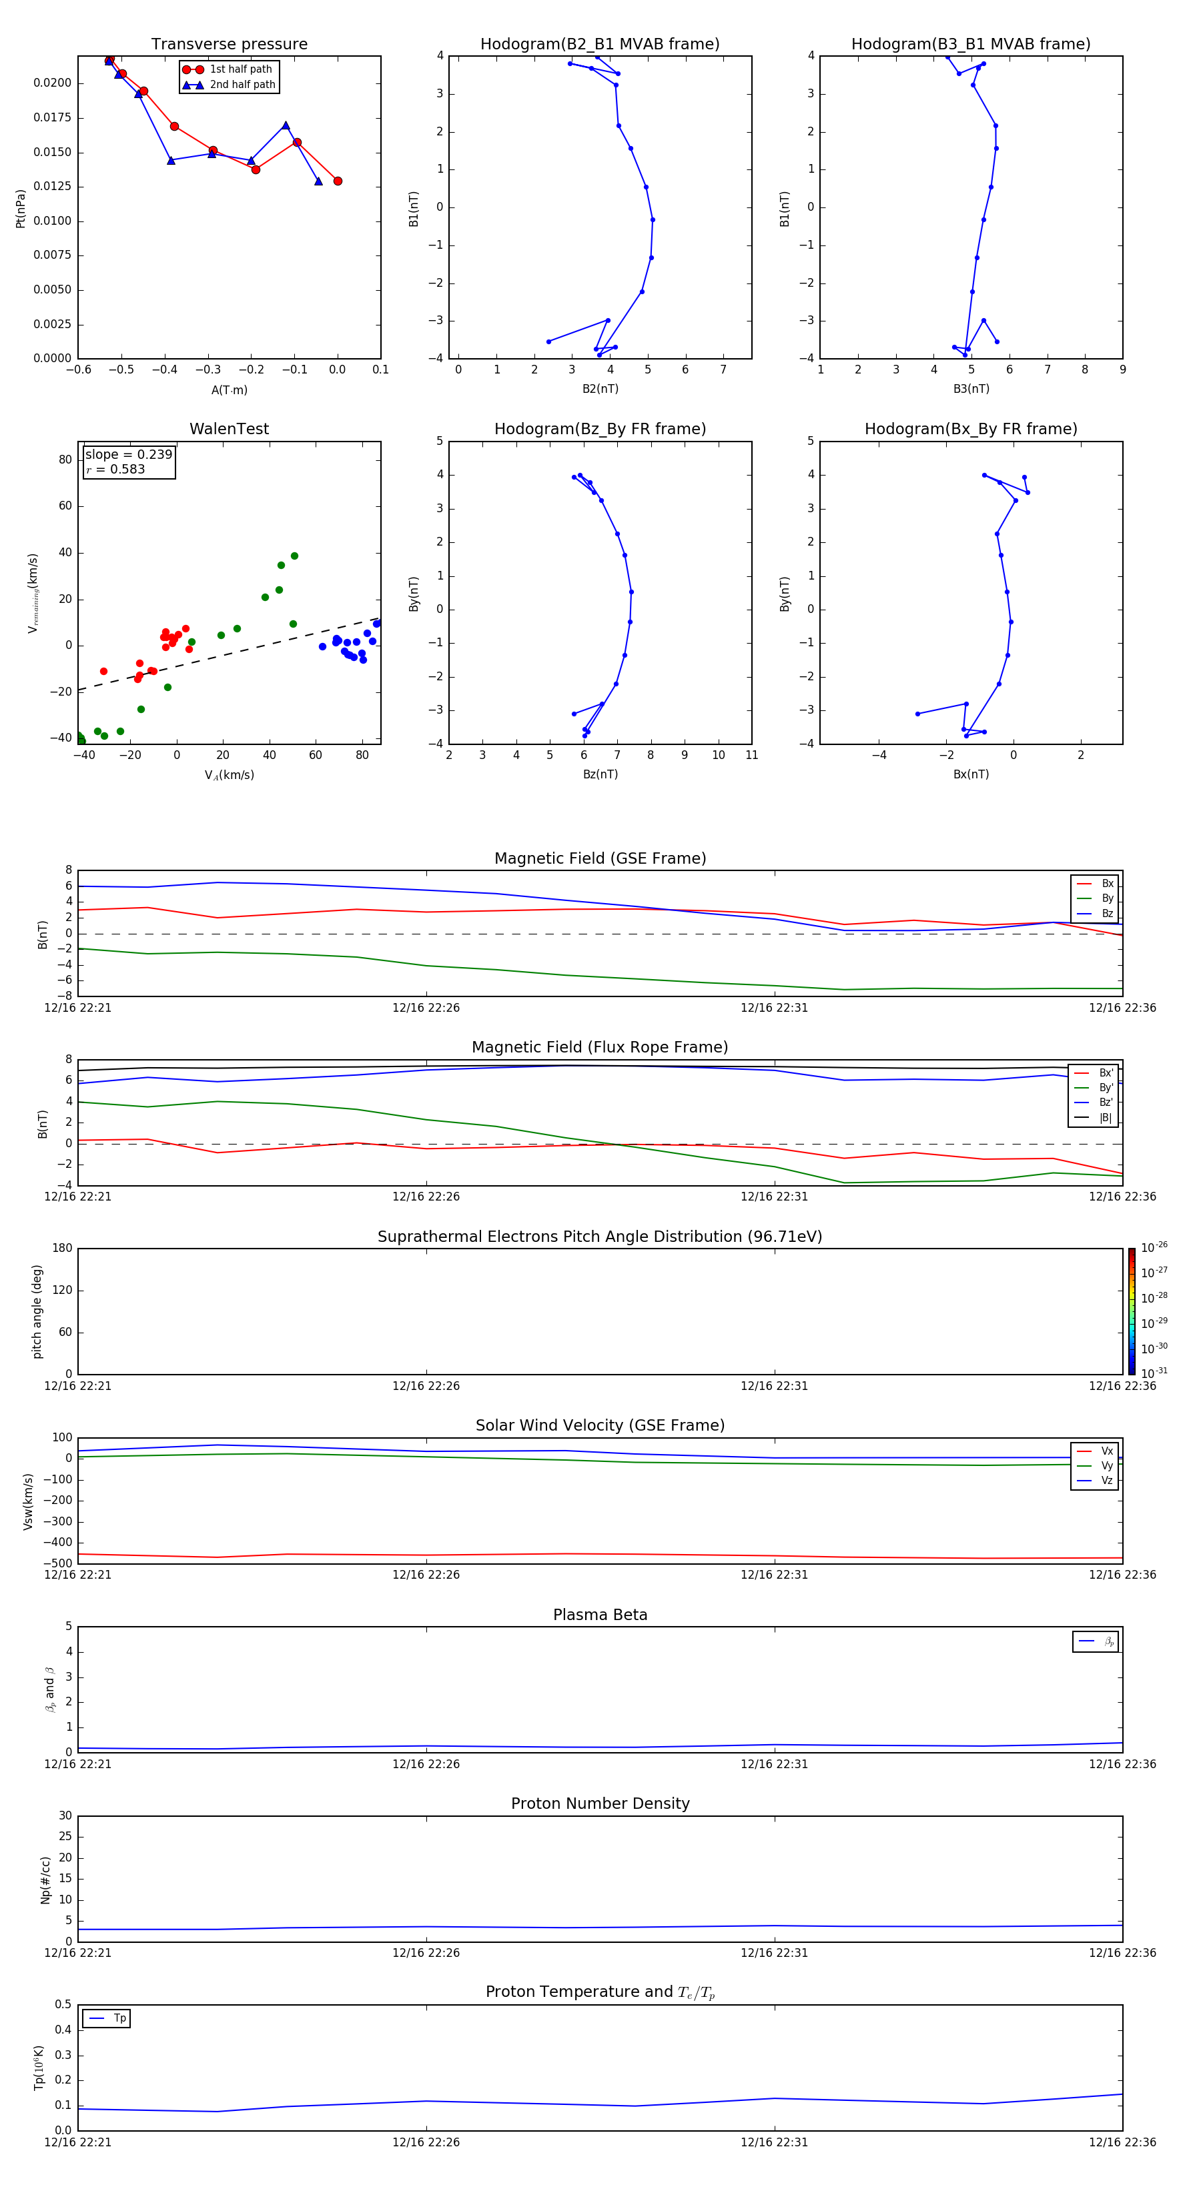The width and height of the screenshot is (1201, 2201).
Task: Click the Hodogram(B3_B1 MVAB frame) title
Action: (971, 45)
